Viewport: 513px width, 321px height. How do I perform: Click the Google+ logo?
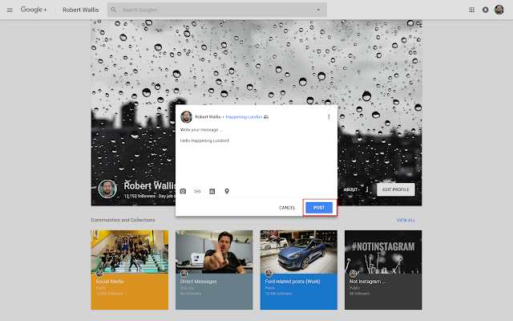point(34,10)
